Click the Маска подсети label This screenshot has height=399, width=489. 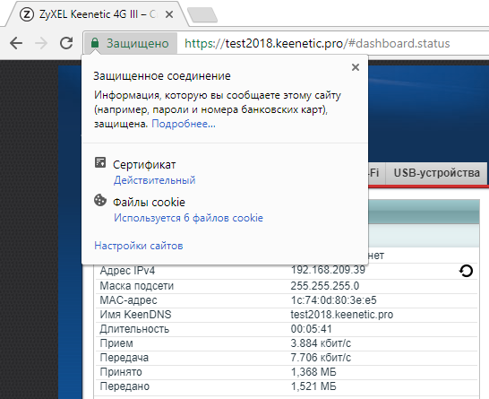point(137,286)
